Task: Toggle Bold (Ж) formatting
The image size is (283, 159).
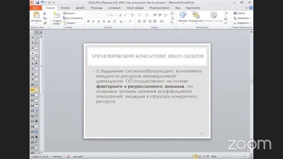Action: [88, 21]
